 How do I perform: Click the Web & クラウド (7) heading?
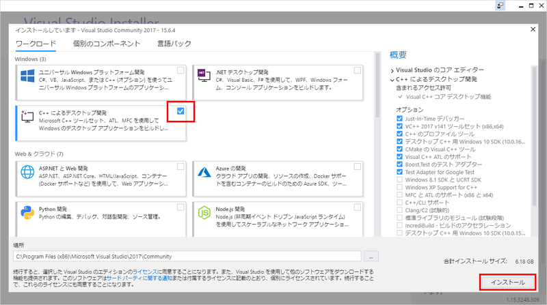point(39,154)
